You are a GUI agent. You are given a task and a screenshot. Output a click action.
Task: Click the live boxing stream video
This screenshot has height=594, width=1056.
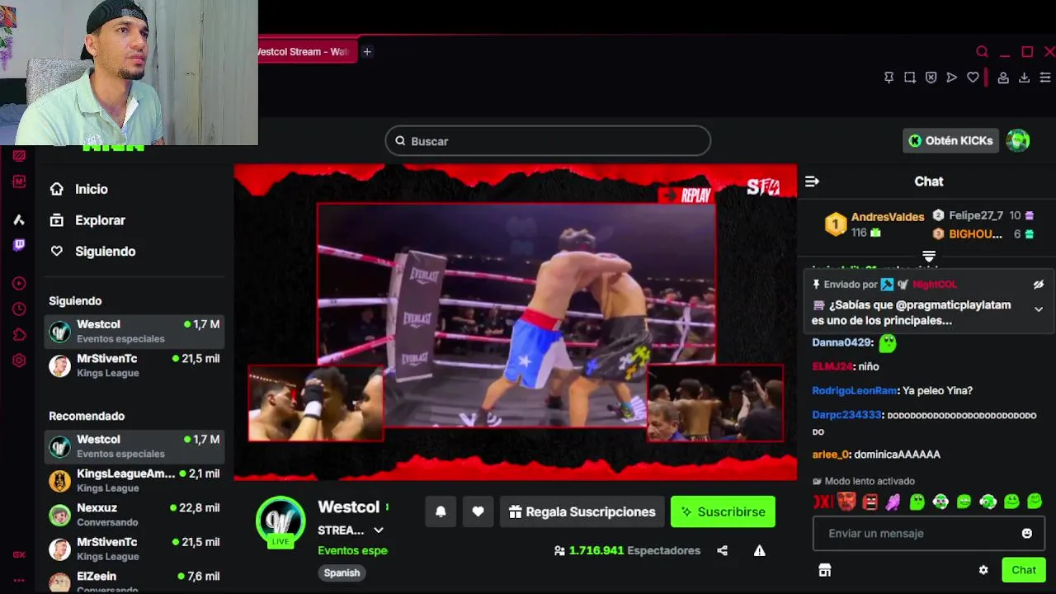(x=516, y=322)
